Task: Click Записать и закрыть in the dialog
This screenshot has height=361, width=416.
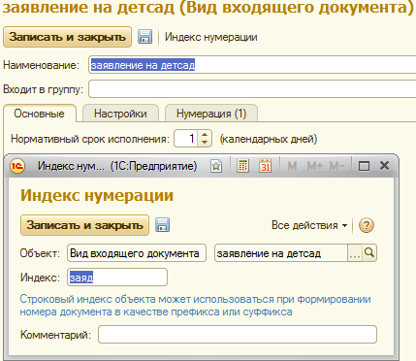Action: (x=84, y=225)
